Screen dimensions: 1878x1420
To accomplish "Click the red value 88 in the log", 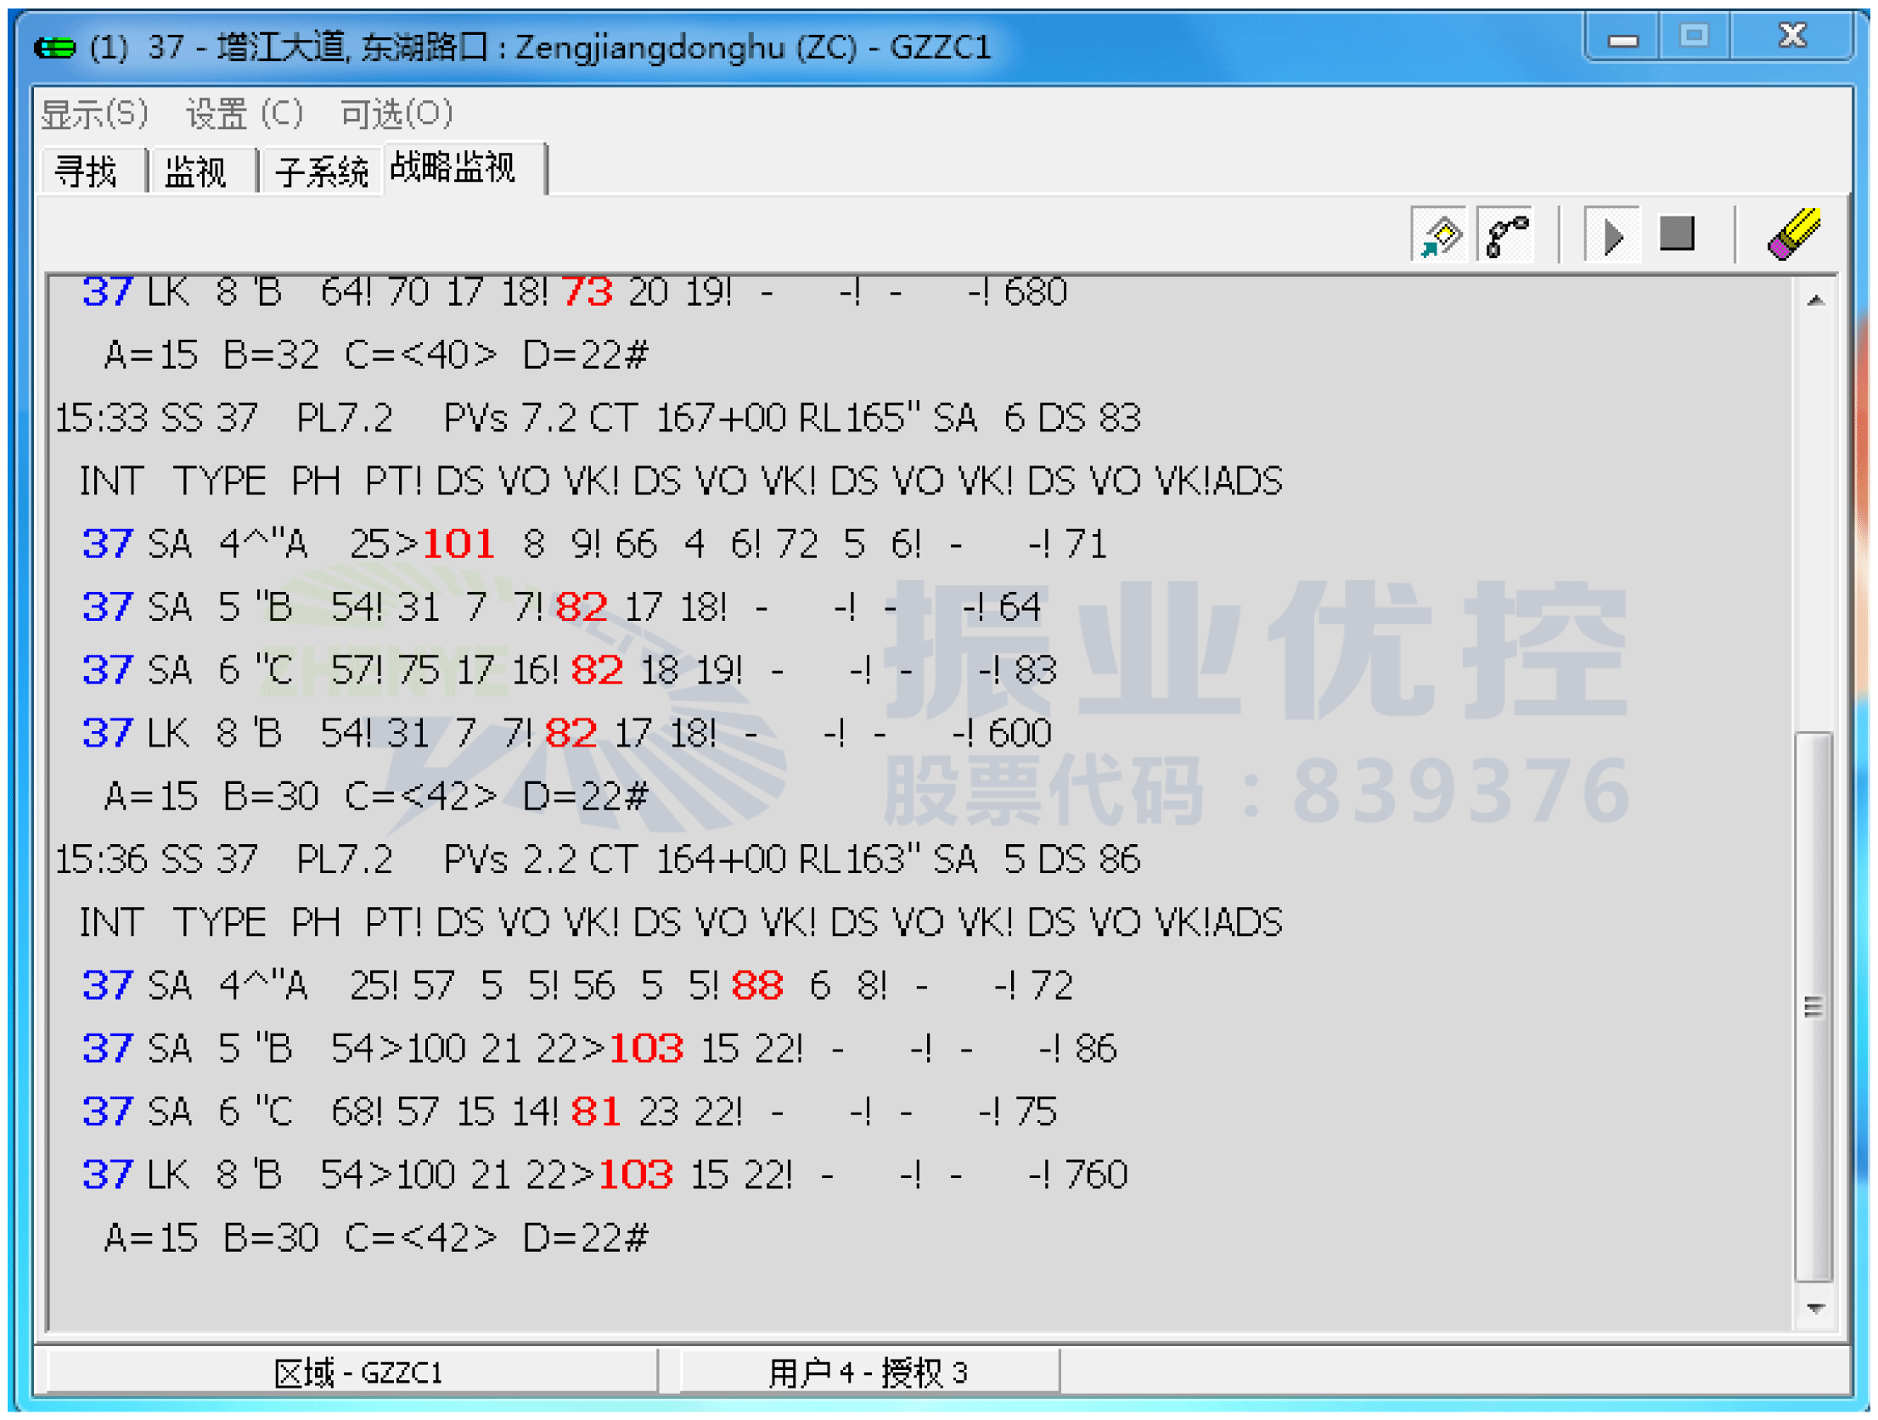I will (757, 986).
